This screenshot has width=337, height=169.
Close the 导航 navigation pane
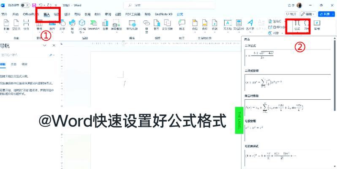point(54,46)
